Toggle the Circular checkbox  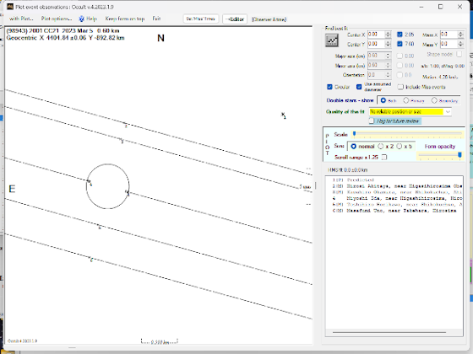pyautogui.click(x=329, y=87)
